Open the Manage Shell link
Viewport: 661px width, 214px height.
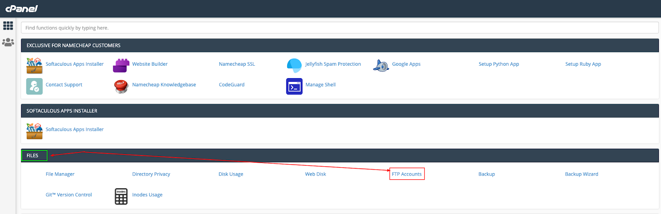[321, 85]
